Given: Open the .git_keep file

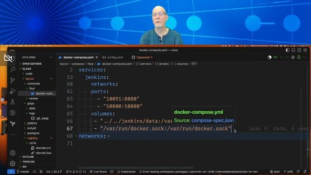Looking at the screenshot, I should [42, 118].
